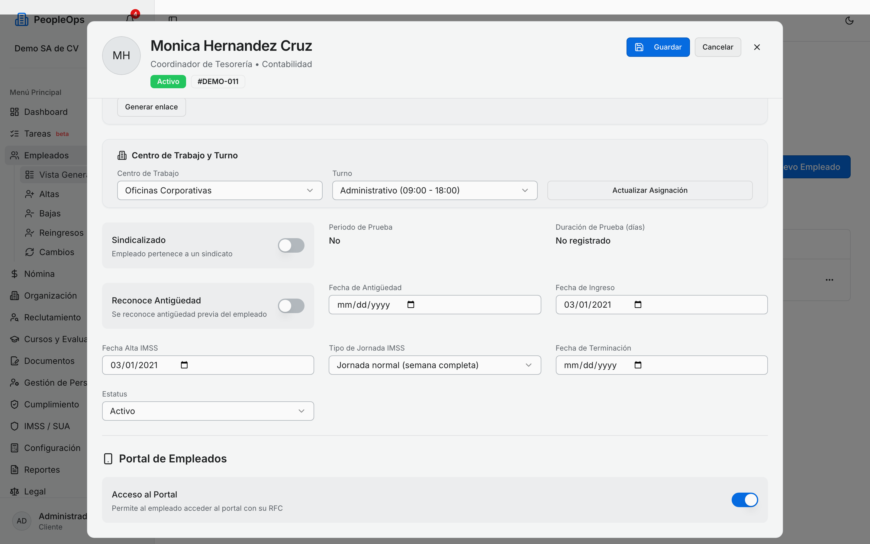
Task: Click Actualizar Asignación button
Action: pyautogui.click(x=649, y=190)
